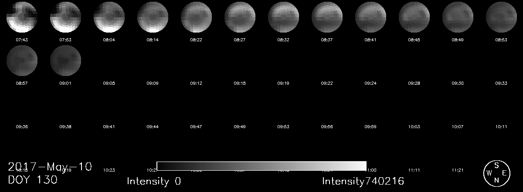Click the 09:12 timestamp label
523x192 pixels.
pos(196,83)
